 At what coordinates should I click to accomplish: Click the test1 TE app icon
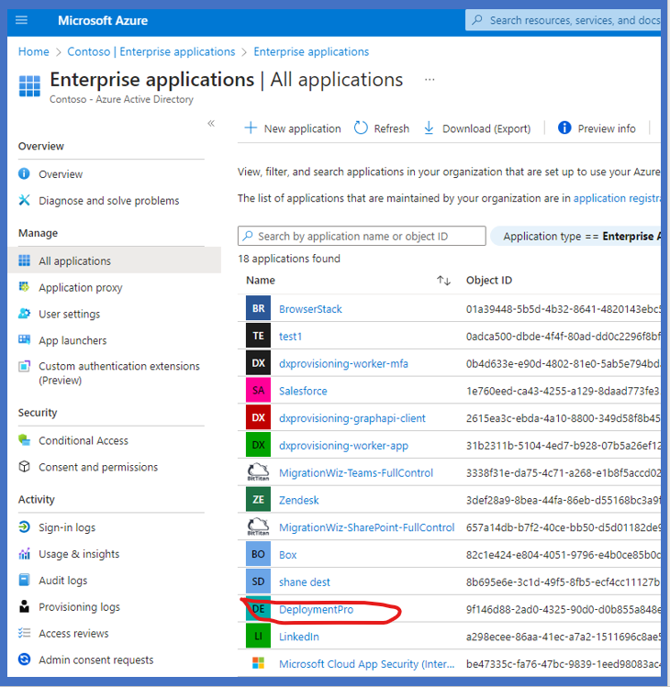point(258,336)
